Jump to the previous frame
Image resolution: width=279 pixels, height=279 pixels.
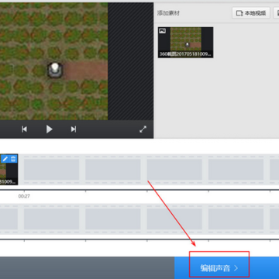pyautogui.click(x=24, y=129)
